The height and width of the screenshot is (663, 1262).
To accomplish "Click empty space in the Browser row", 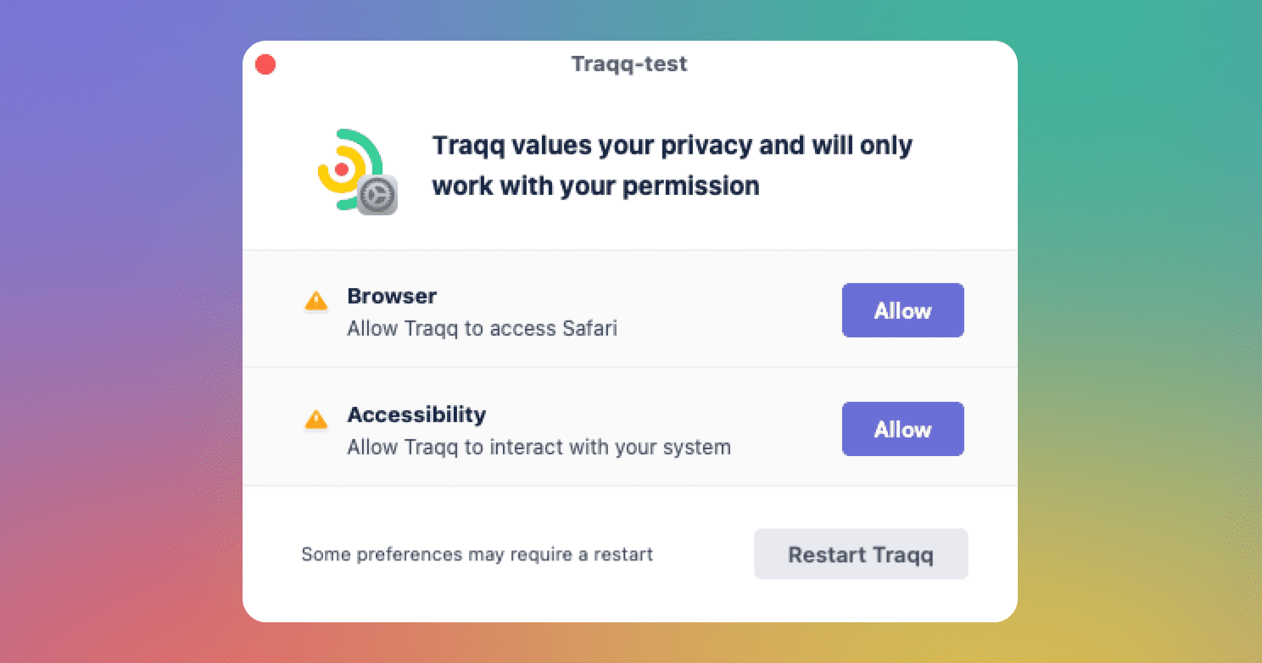I will point(729,309).
